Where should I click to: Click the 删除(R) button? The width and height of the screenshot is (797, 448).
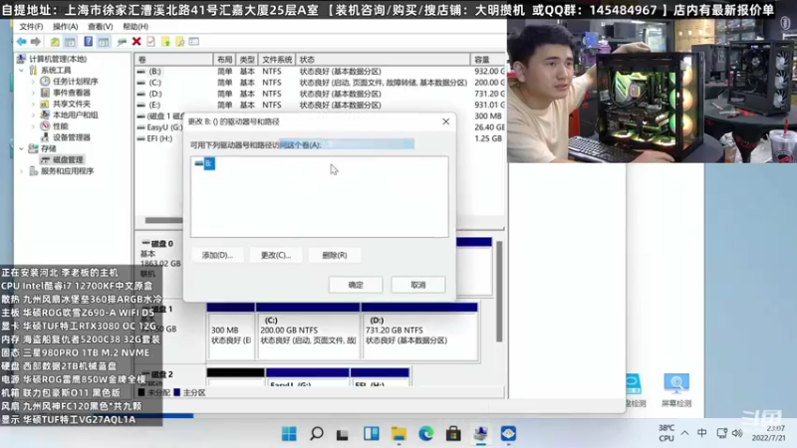pos(335,255)
